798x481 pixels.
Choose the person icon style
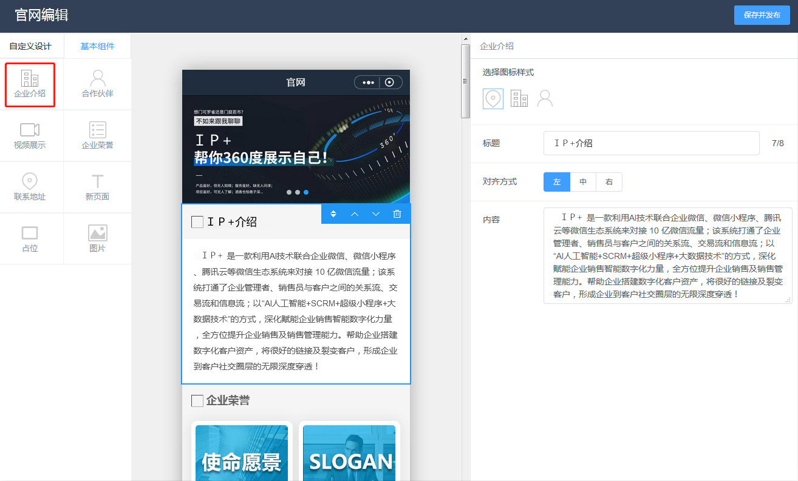tap(545, 98)
